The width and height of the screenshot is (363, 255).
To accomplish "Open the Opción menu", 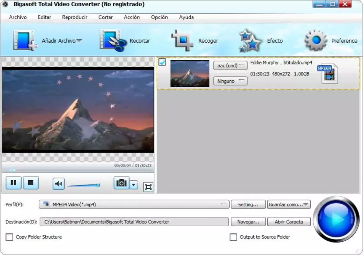I will pyautogui.click(x=159, y=17).
